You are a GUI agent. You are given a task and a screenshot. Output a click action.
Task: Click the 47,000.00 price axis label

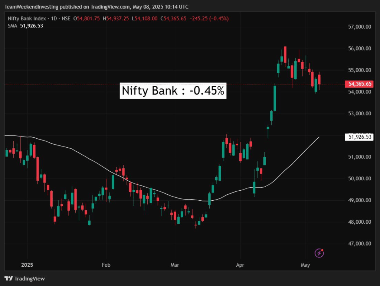tap(360, 244)
